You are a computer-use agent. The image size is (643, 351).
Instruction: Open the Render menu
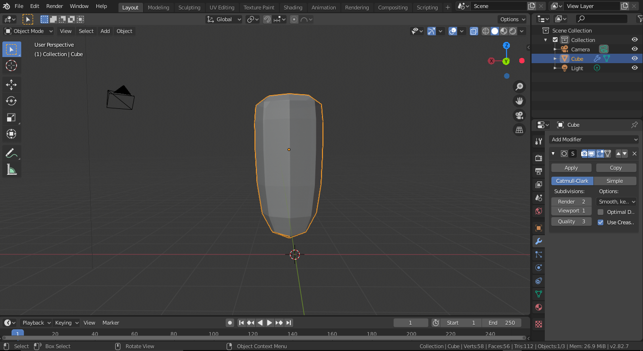(x=55, y=6)
